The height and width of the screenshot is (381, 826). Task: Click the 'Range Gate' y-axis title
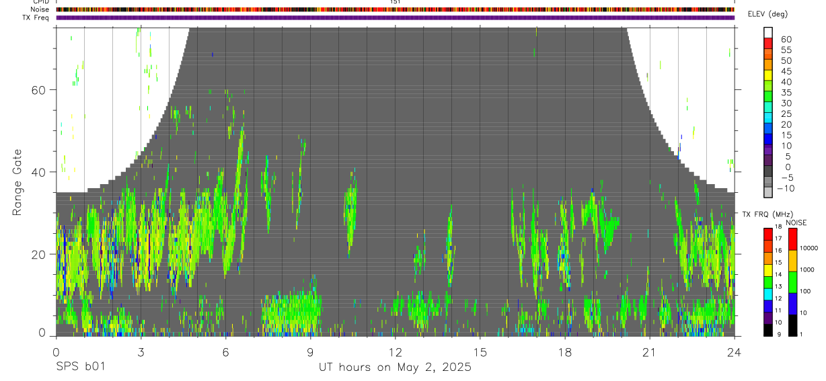(x=17, y=181)
